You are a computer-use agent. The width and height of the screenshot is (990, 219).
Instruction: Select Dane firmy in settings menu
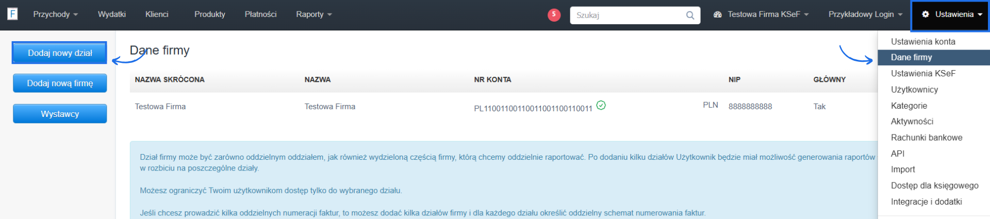point(934,57)
